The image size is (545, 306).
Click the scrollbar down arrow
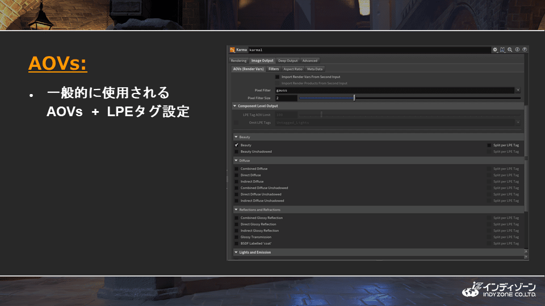coord(526,257)
